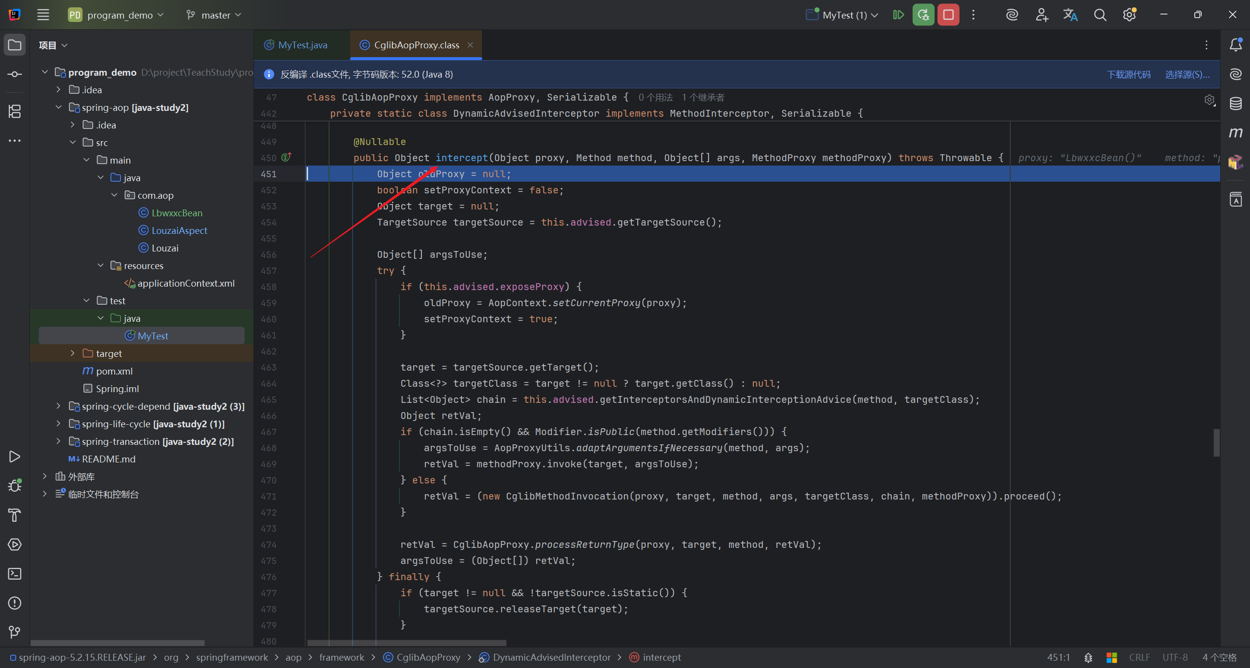Screen dimensions: 1250x668
Task: Switch to the MyTest.java tab
Action: [x=302, y=45]
